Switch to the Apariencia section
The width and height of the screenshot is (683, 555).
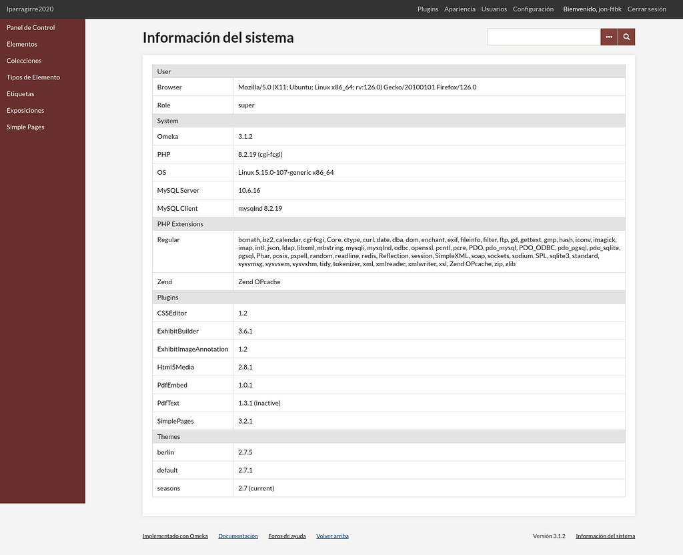(460, 9)
